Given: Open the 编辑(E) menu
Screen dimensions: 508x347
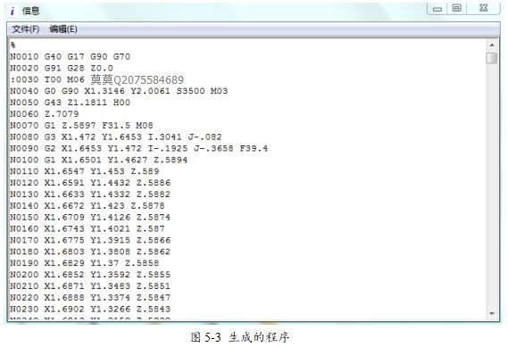Looking at the screenshot, I should click(x=63, y=29).
